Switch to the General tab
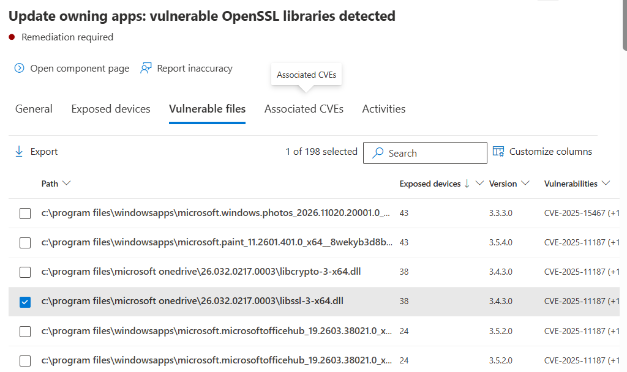Image resolution: width=627 pixels, height=372 pixels. coord(34,109)
